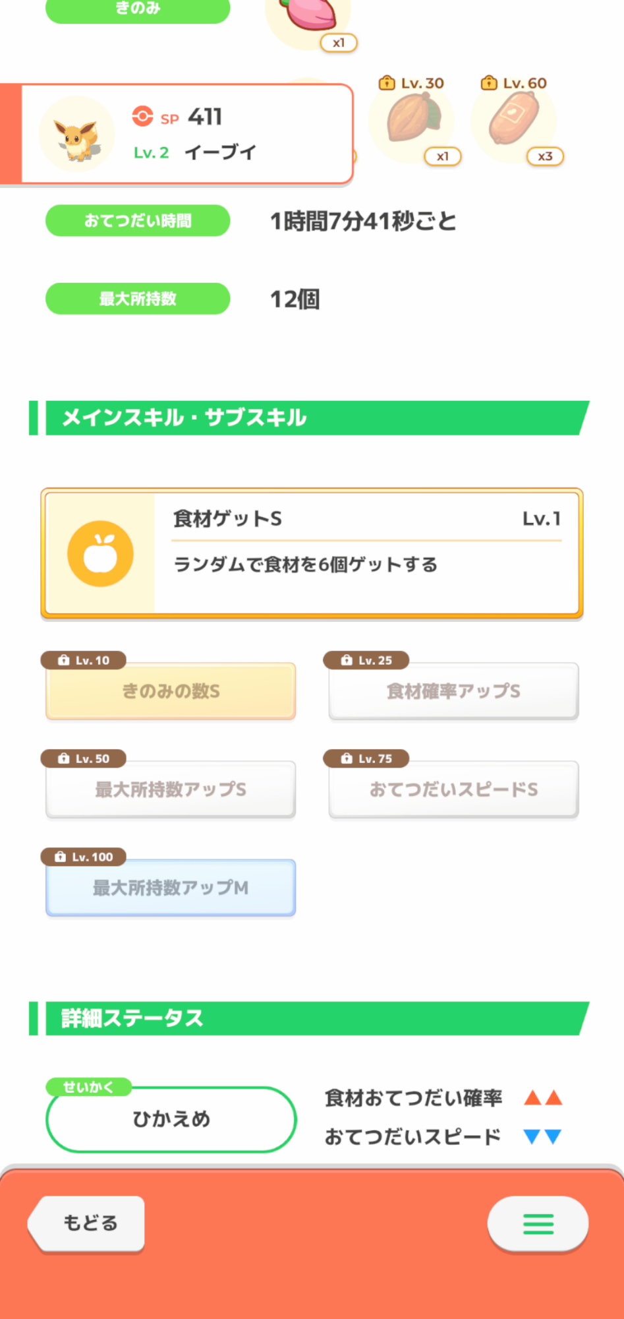Tap the ひかえめ nature box

171,1119
